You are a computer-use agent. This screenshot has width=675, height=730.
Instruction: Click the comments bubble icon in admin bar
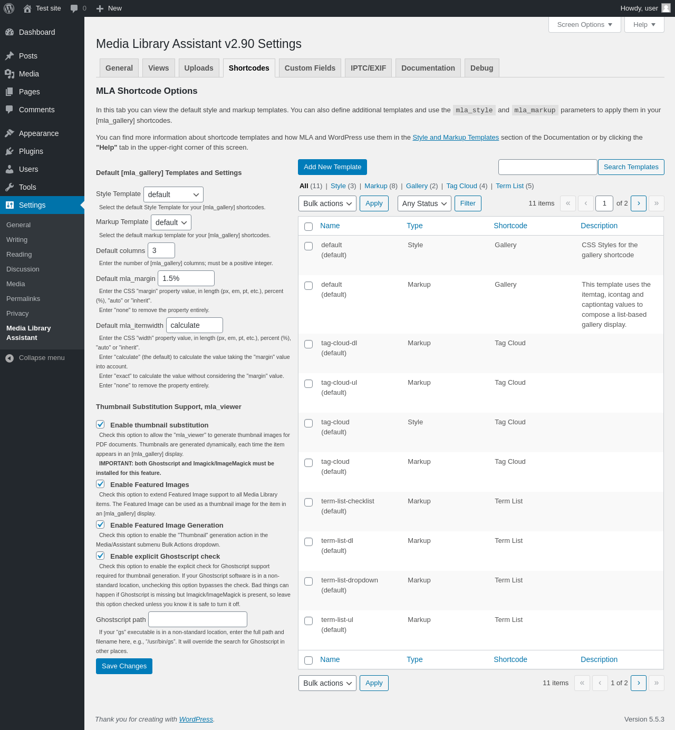[x=74, y=8]
